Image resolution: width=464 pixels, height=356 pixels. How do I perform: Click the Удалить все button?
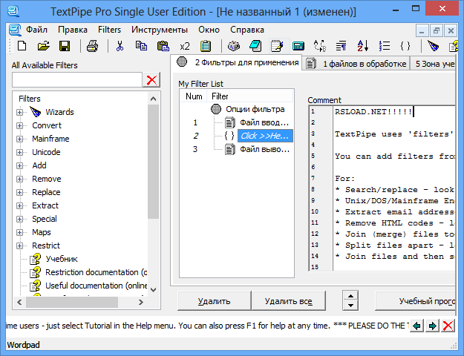coord(289,301)
